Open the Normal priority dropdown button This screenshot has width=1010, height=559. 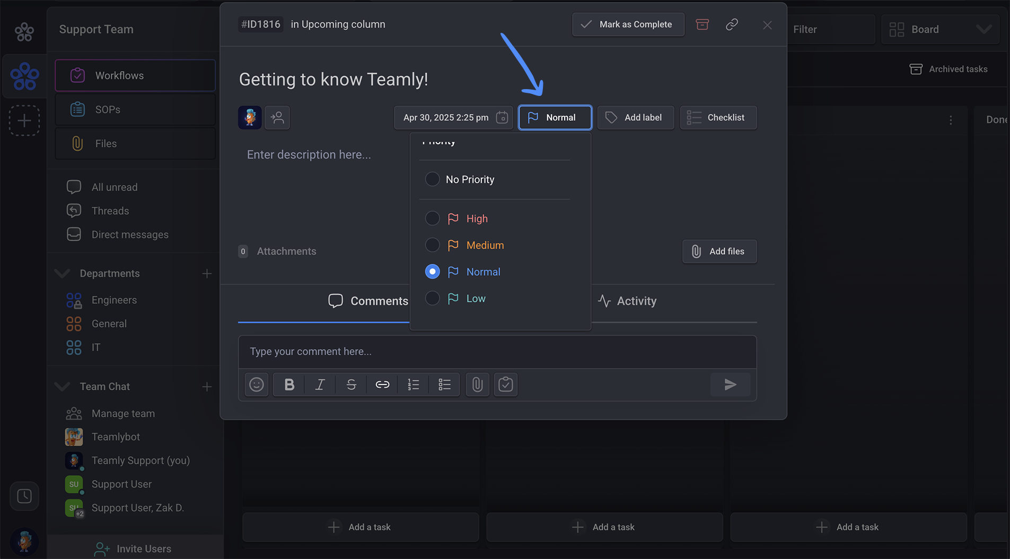[x=555, y=117]
